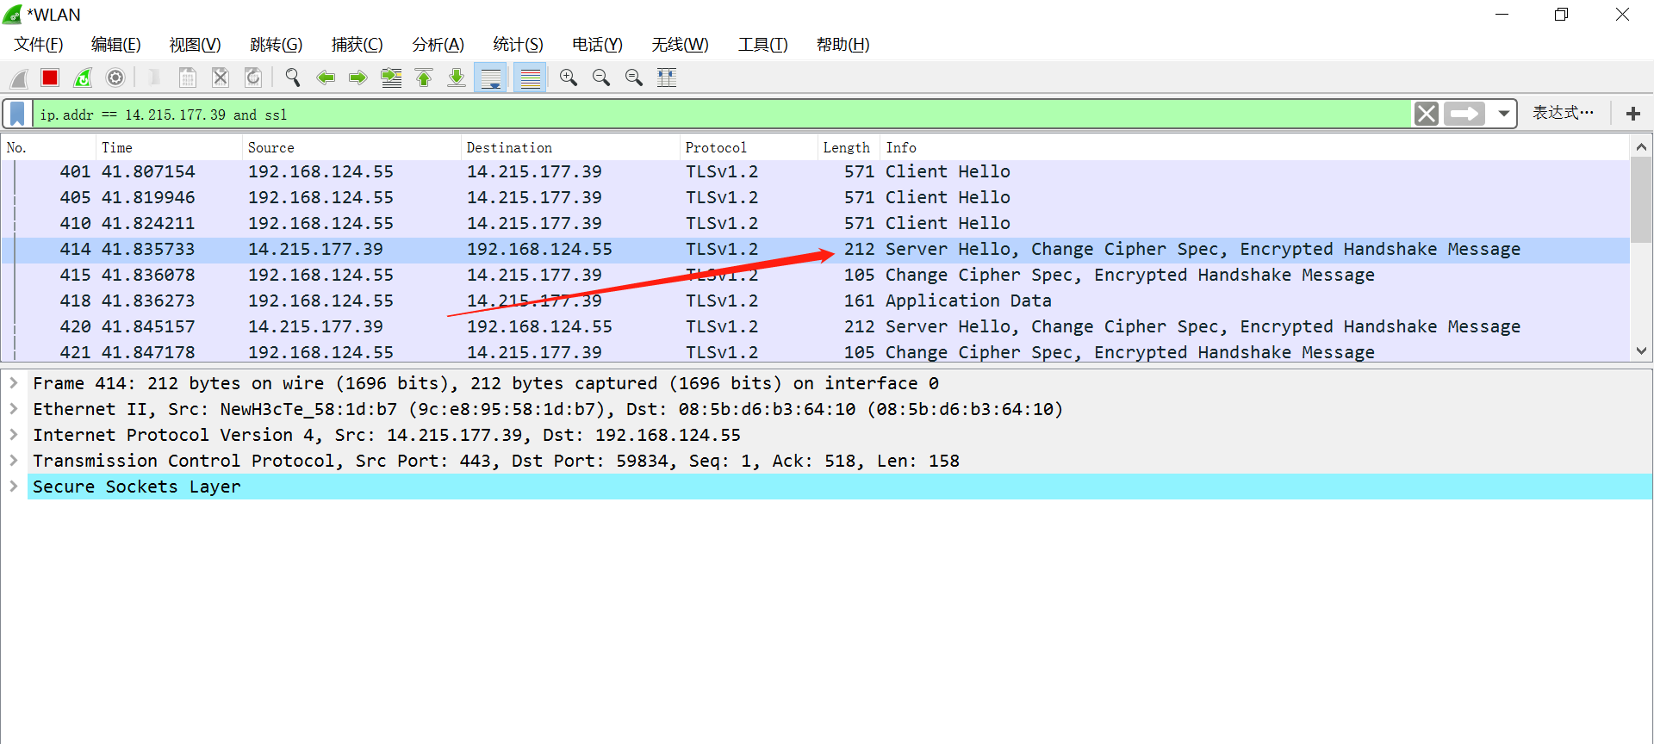Reset text zoom to normal size
Screen dimensions: 1654x744
pos(634,78)
